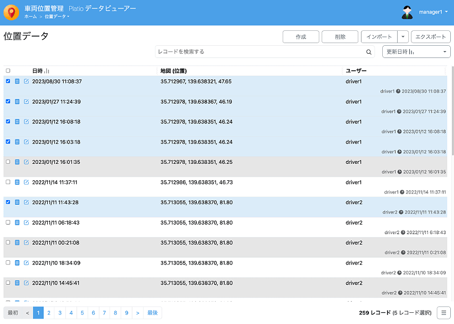Expand the インポート split-button arrow
The height and width of the screenshot is (324, 454).
[x=403, y=37]
